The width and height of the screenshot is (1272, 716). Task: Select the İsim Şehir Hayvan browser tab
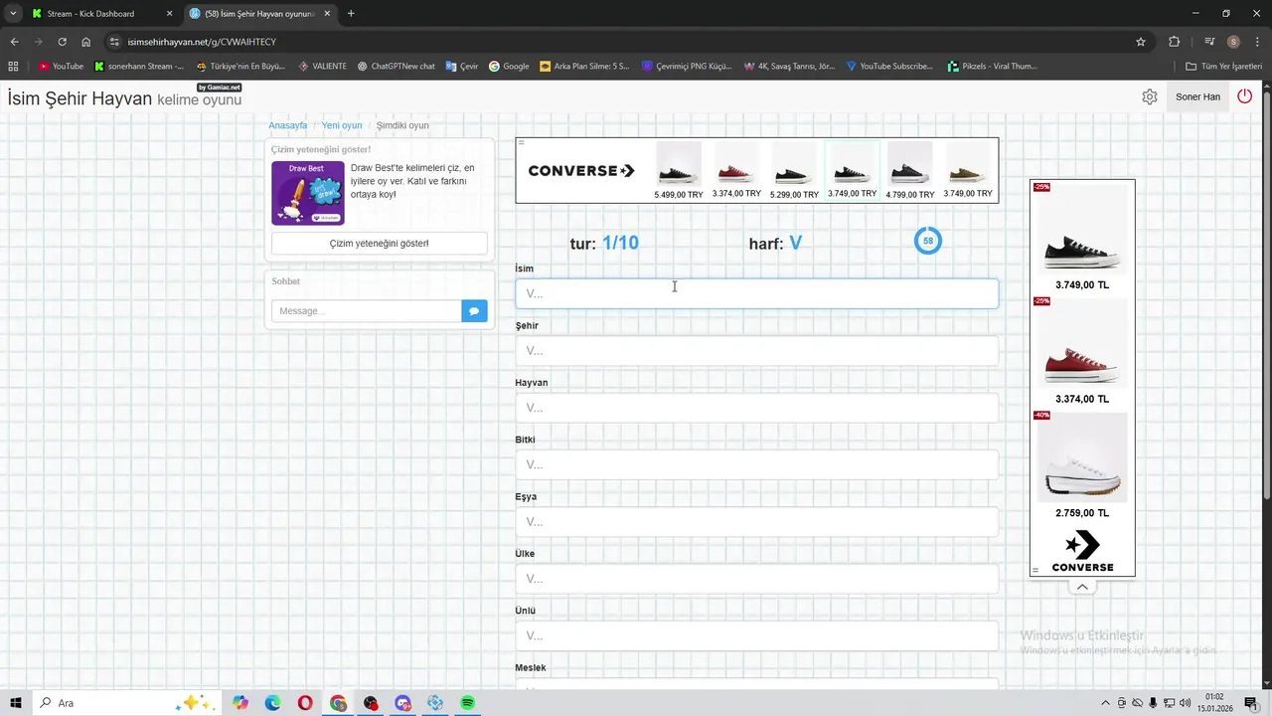[x=259, y=14]
